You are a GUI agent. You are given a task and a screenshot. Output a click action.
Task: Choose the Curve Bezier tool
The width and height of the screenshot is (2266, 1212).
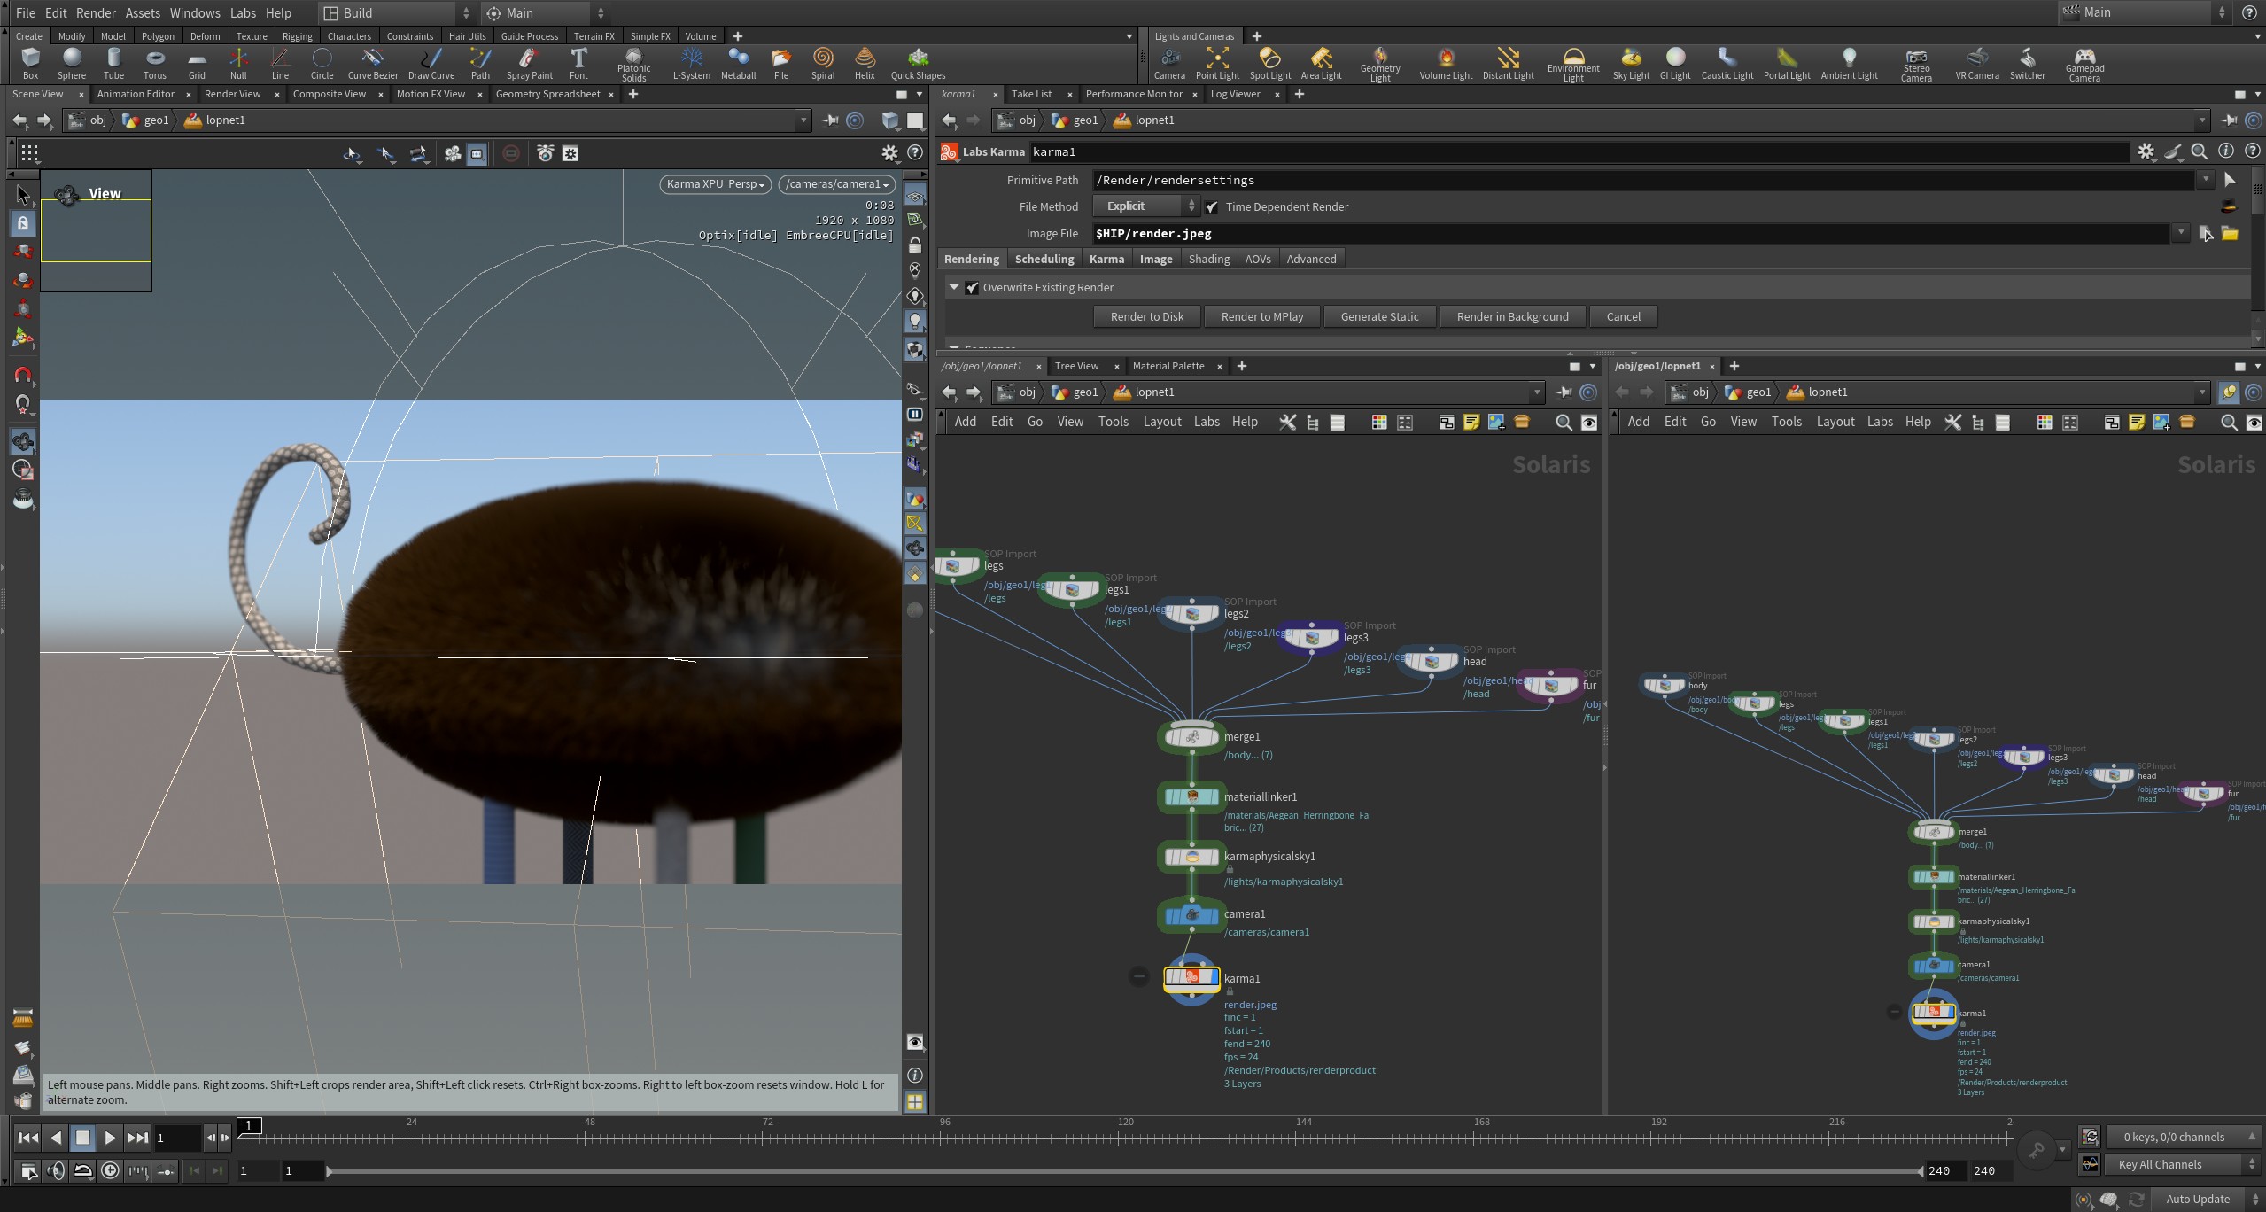(x=373, y=63)
